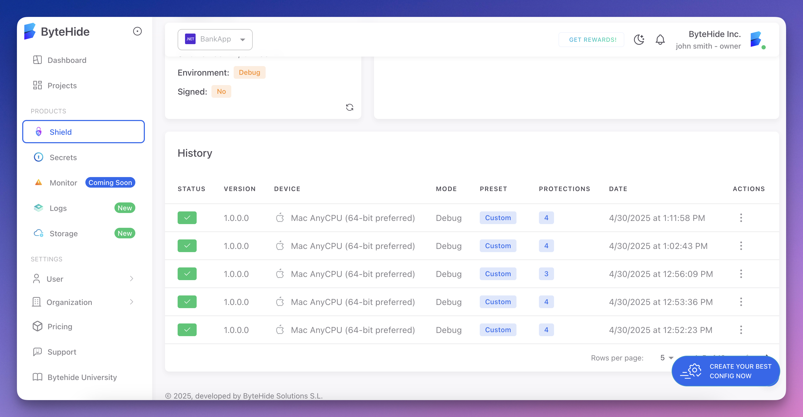Click the Get Rewards button
The width and height of the screenshot is (803, 417).
pos(592,40)
